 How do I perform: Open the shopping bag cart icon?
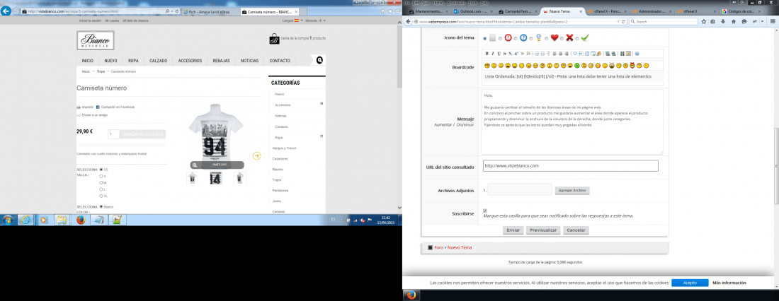click(x=274, y=38)
